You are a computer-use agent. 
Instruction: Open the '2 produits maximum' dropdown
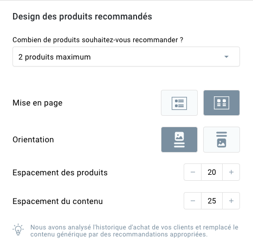point(126,57)
